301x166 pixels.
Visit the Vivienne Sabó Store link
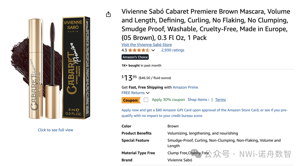[x=147, y=44]
